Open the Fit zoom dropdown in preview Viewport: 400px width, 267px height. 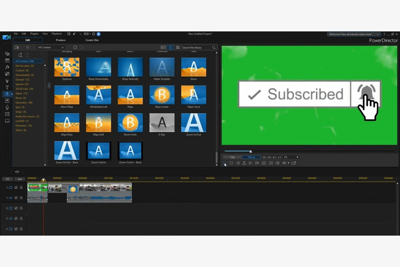[x=291, y=157]
